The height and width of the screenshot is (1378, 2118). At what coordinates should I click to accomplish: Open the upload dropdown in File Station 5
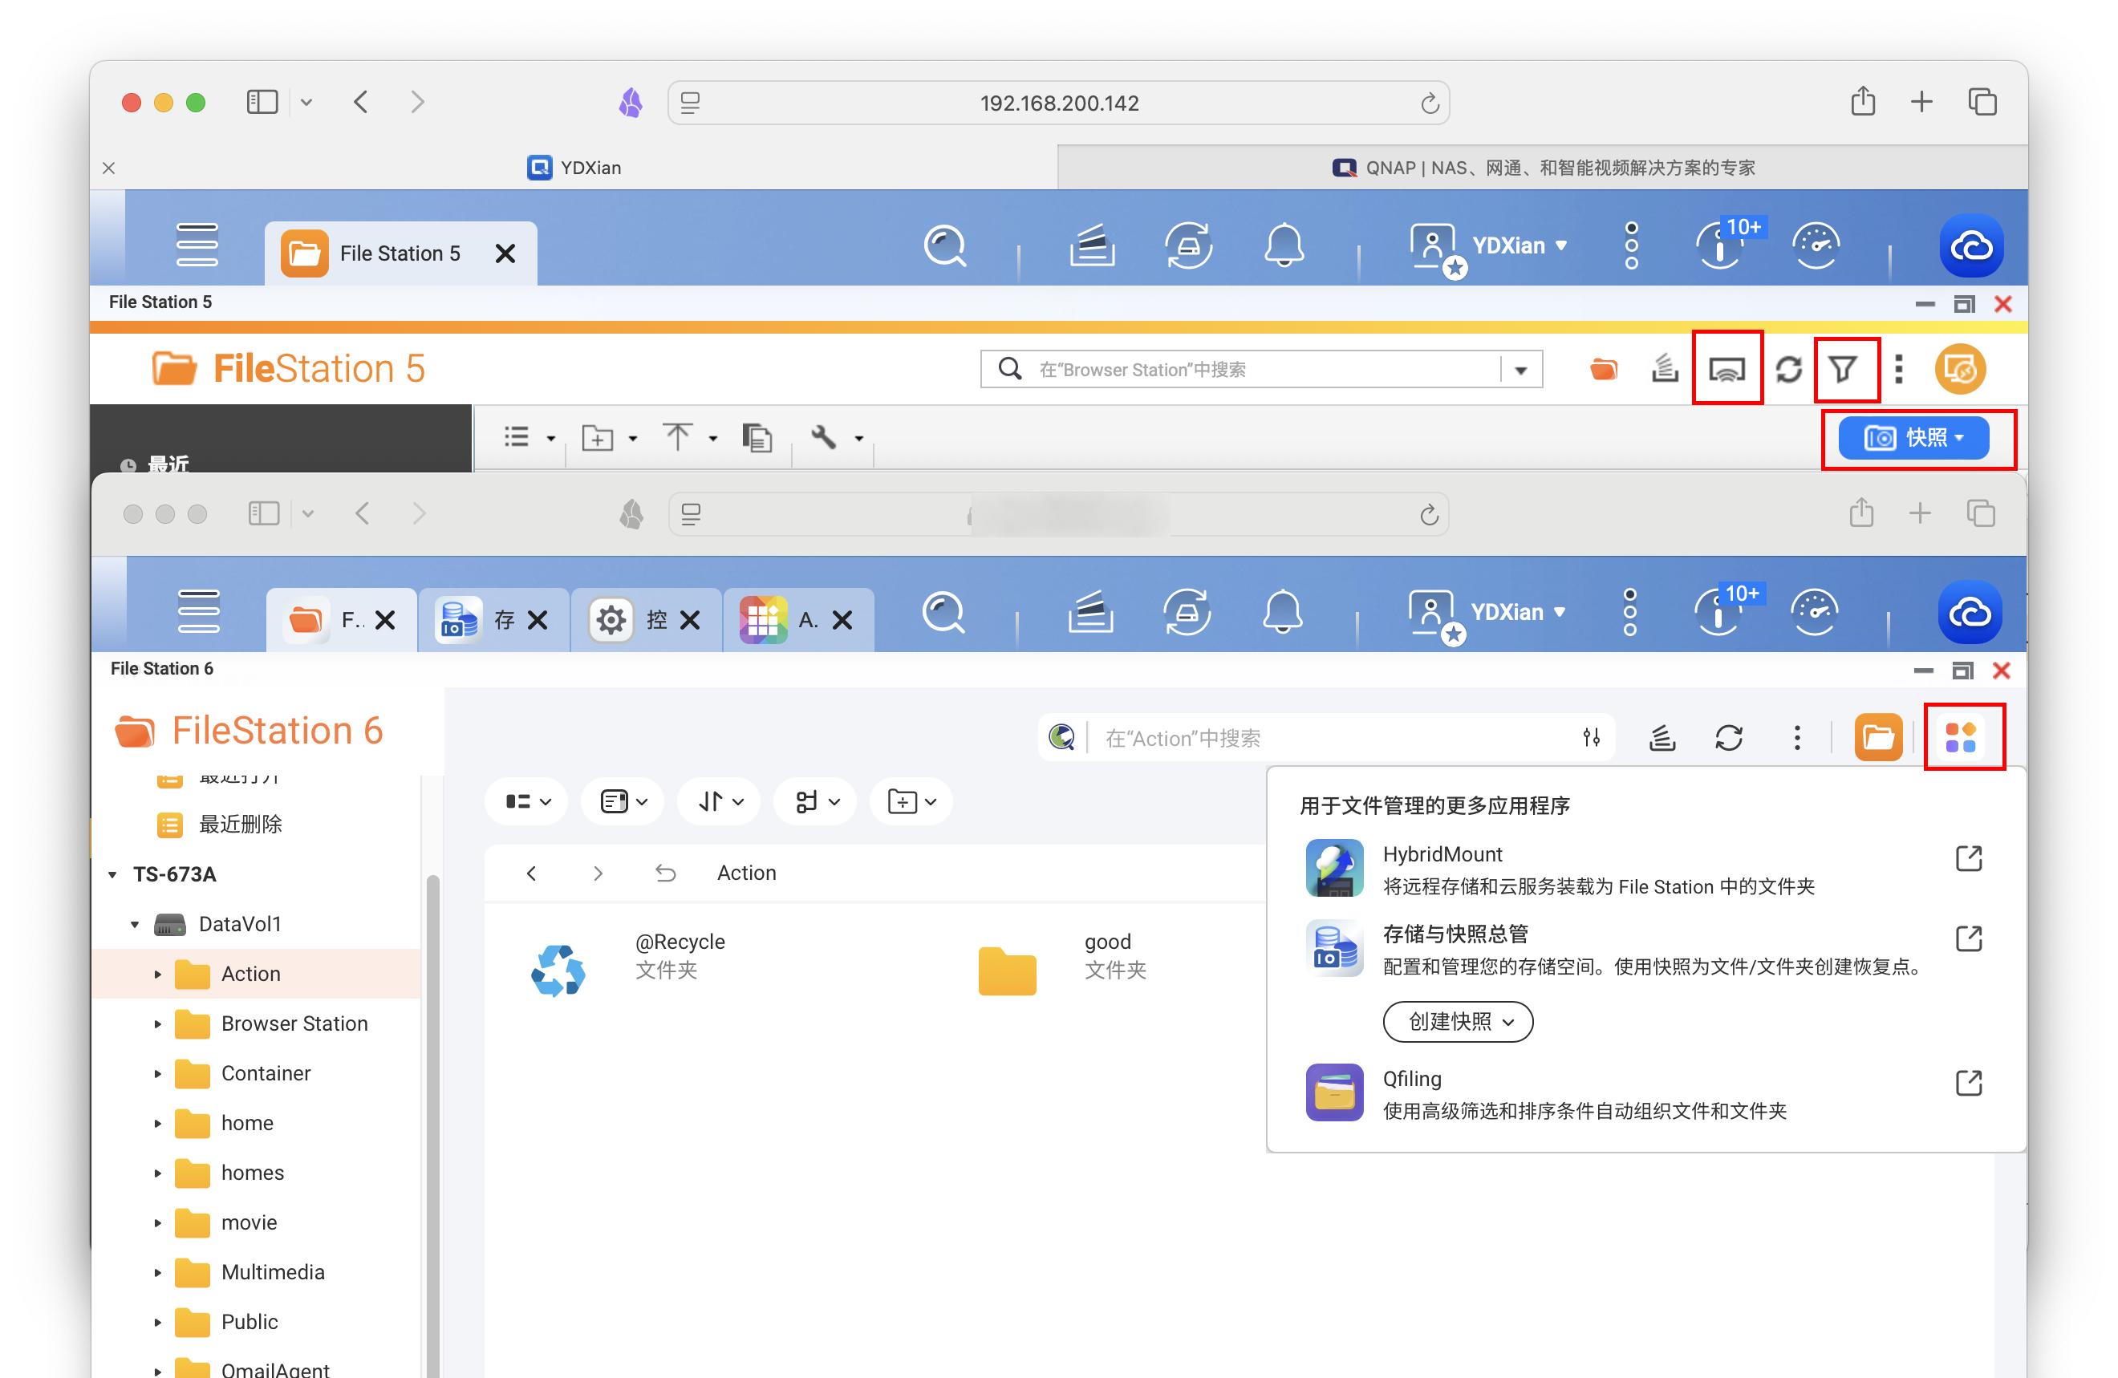pyautogui.click(x=690, y=437)
